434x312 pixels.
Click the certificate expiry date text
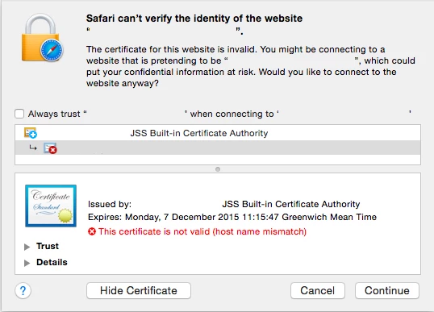tap(232, 217)
